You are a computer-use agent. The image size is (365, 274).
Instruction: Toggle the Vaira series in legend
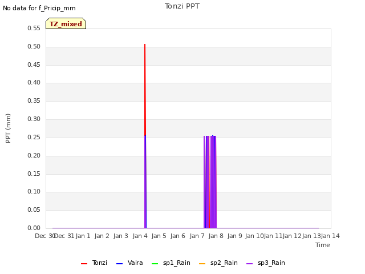(x=129, y=263)
